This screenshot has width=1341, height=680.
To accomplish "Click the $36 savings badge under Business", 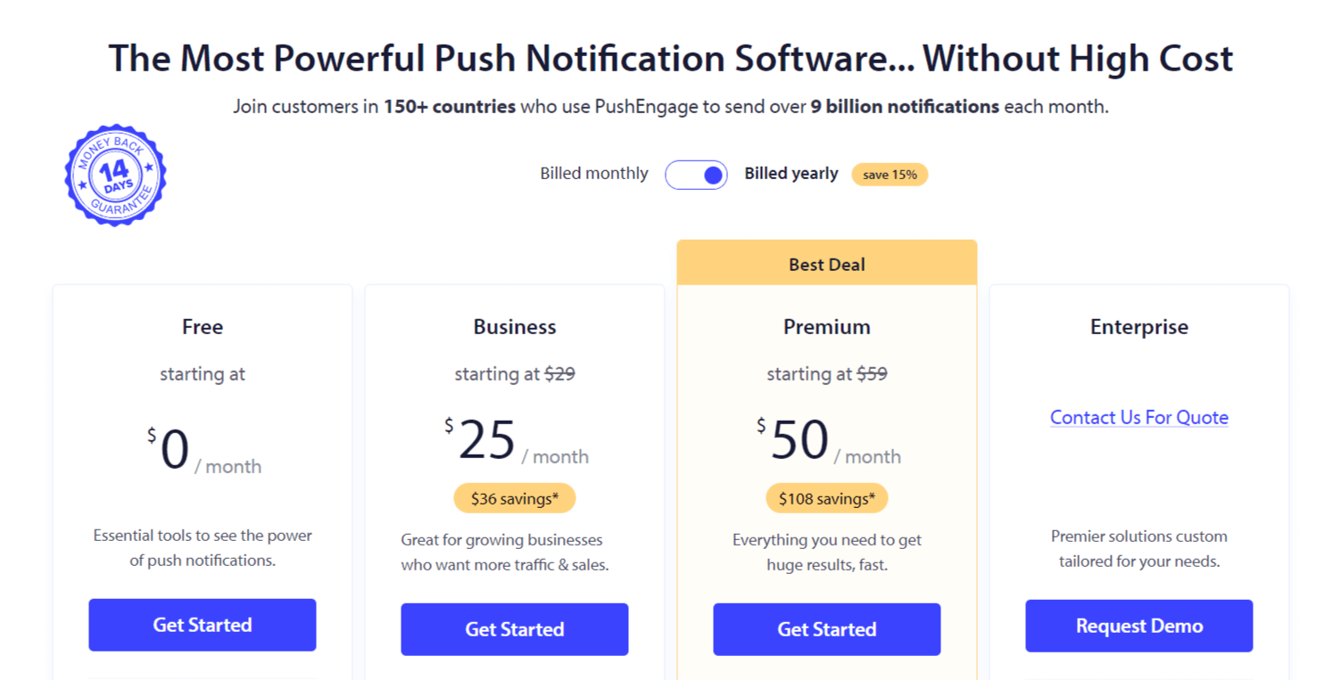I will (x=514, y=497).
